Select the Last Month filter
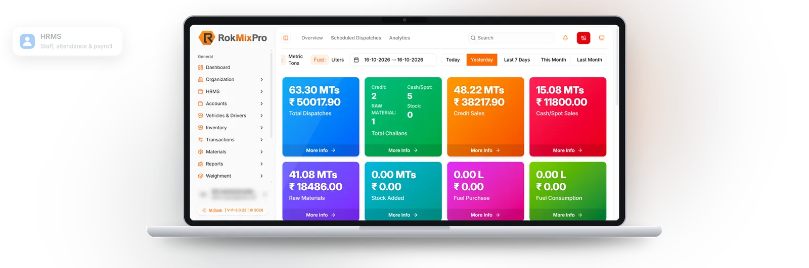 590,60
